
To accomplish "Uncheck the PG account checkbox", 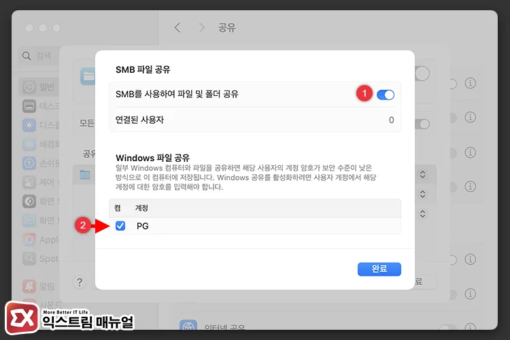I will 120,226.
